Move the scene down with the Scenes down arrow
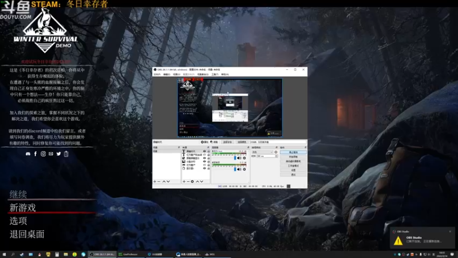The height and width of the screenshot is (258, 458). click(168, 182)
